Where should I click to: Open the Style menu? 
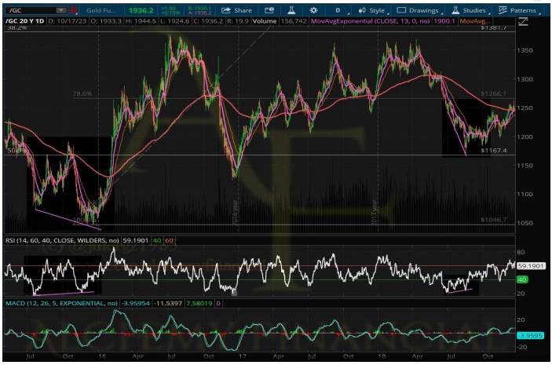coord(371,10)
